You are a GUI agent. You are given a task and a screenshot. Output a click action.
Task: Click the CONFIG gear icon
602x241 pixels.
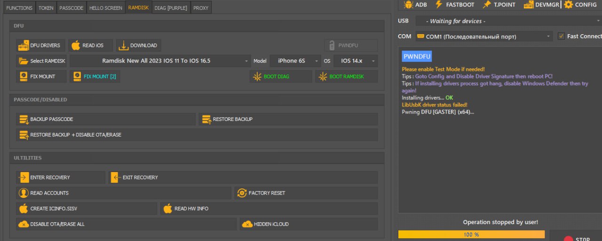(x=568, y=5)
